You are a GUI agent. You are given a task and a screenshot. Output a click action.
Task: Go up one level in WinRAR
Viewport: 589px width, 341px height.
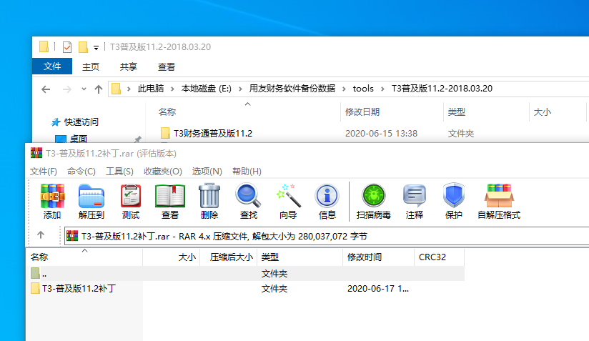tap(41, 235)
